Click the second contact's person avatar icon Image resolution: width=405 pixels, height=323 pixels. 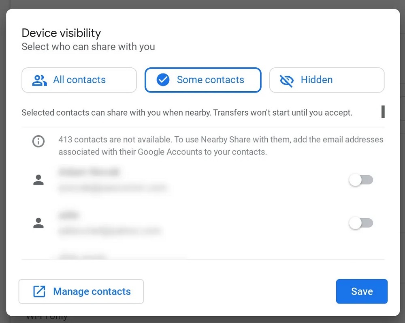38,223
